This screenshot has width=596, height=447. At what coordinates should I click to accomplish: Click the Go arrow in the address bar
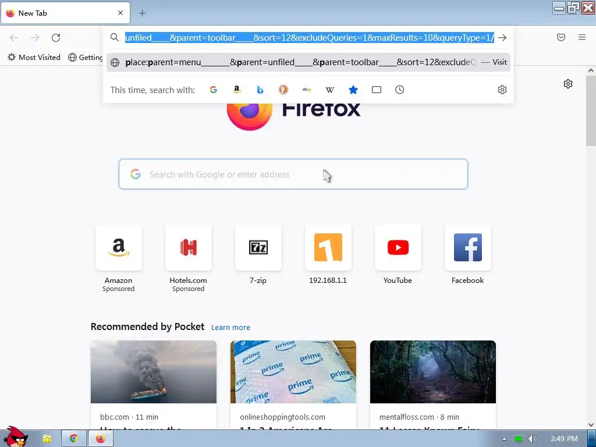(502, 38)
